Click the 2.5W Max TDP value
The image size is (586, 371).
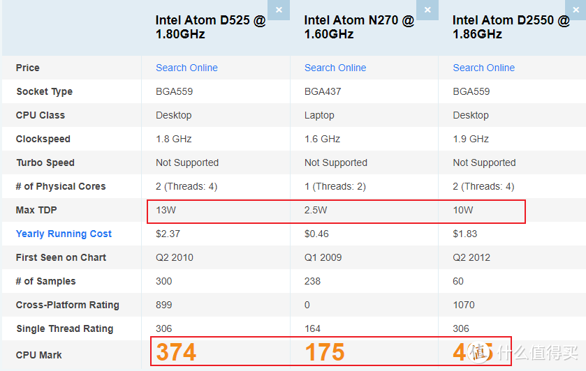click(x=316, y=210)
